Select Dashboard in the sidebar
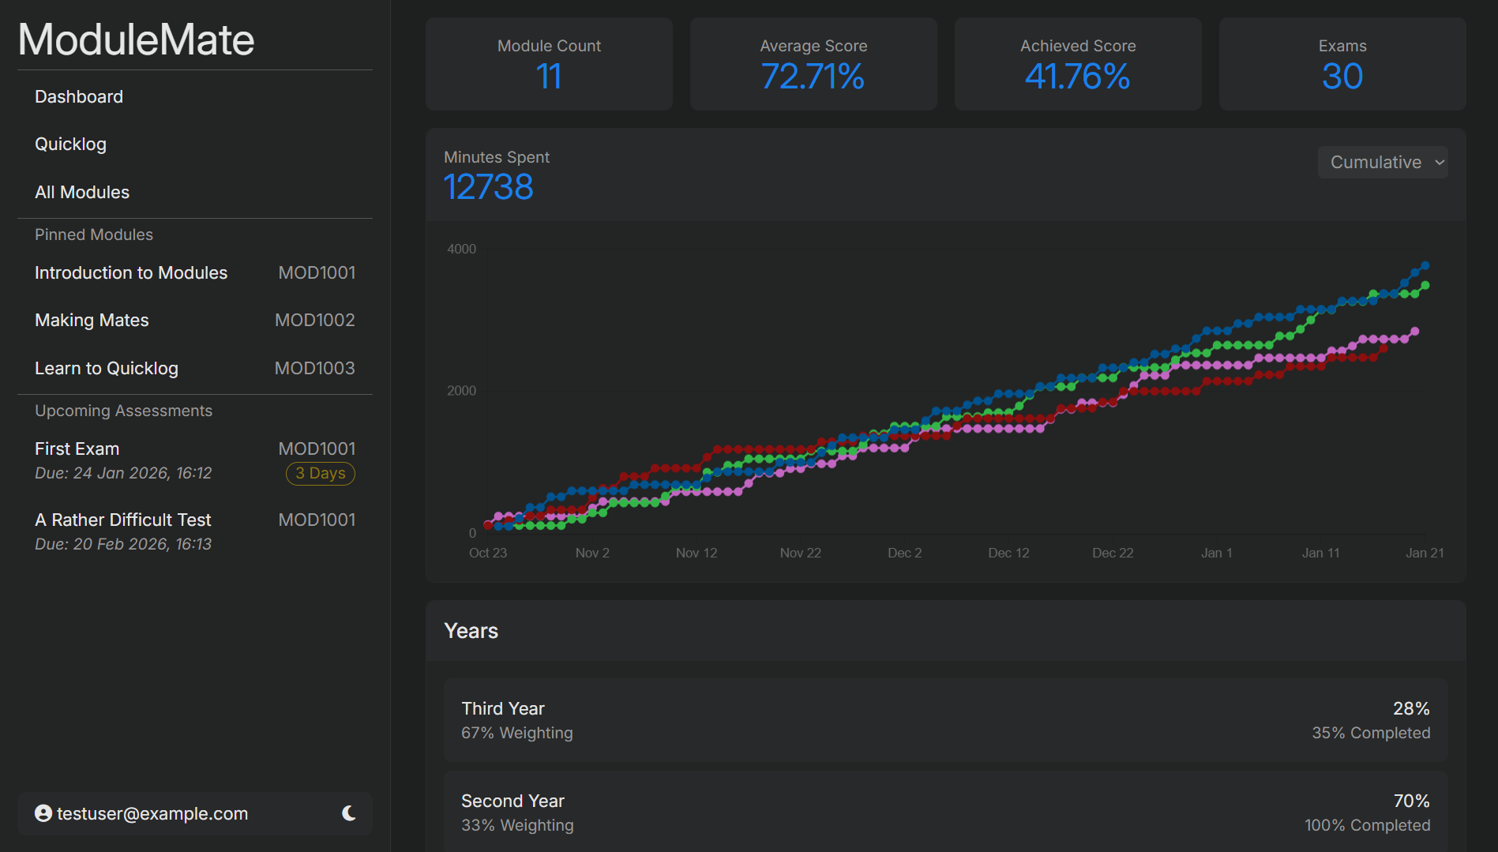The width and height of the screenshot is (1498, 852). point(79,96)
